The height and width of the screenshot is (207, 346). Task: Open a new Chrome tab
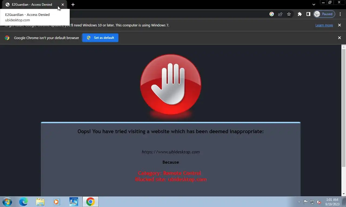pos(73,5)
